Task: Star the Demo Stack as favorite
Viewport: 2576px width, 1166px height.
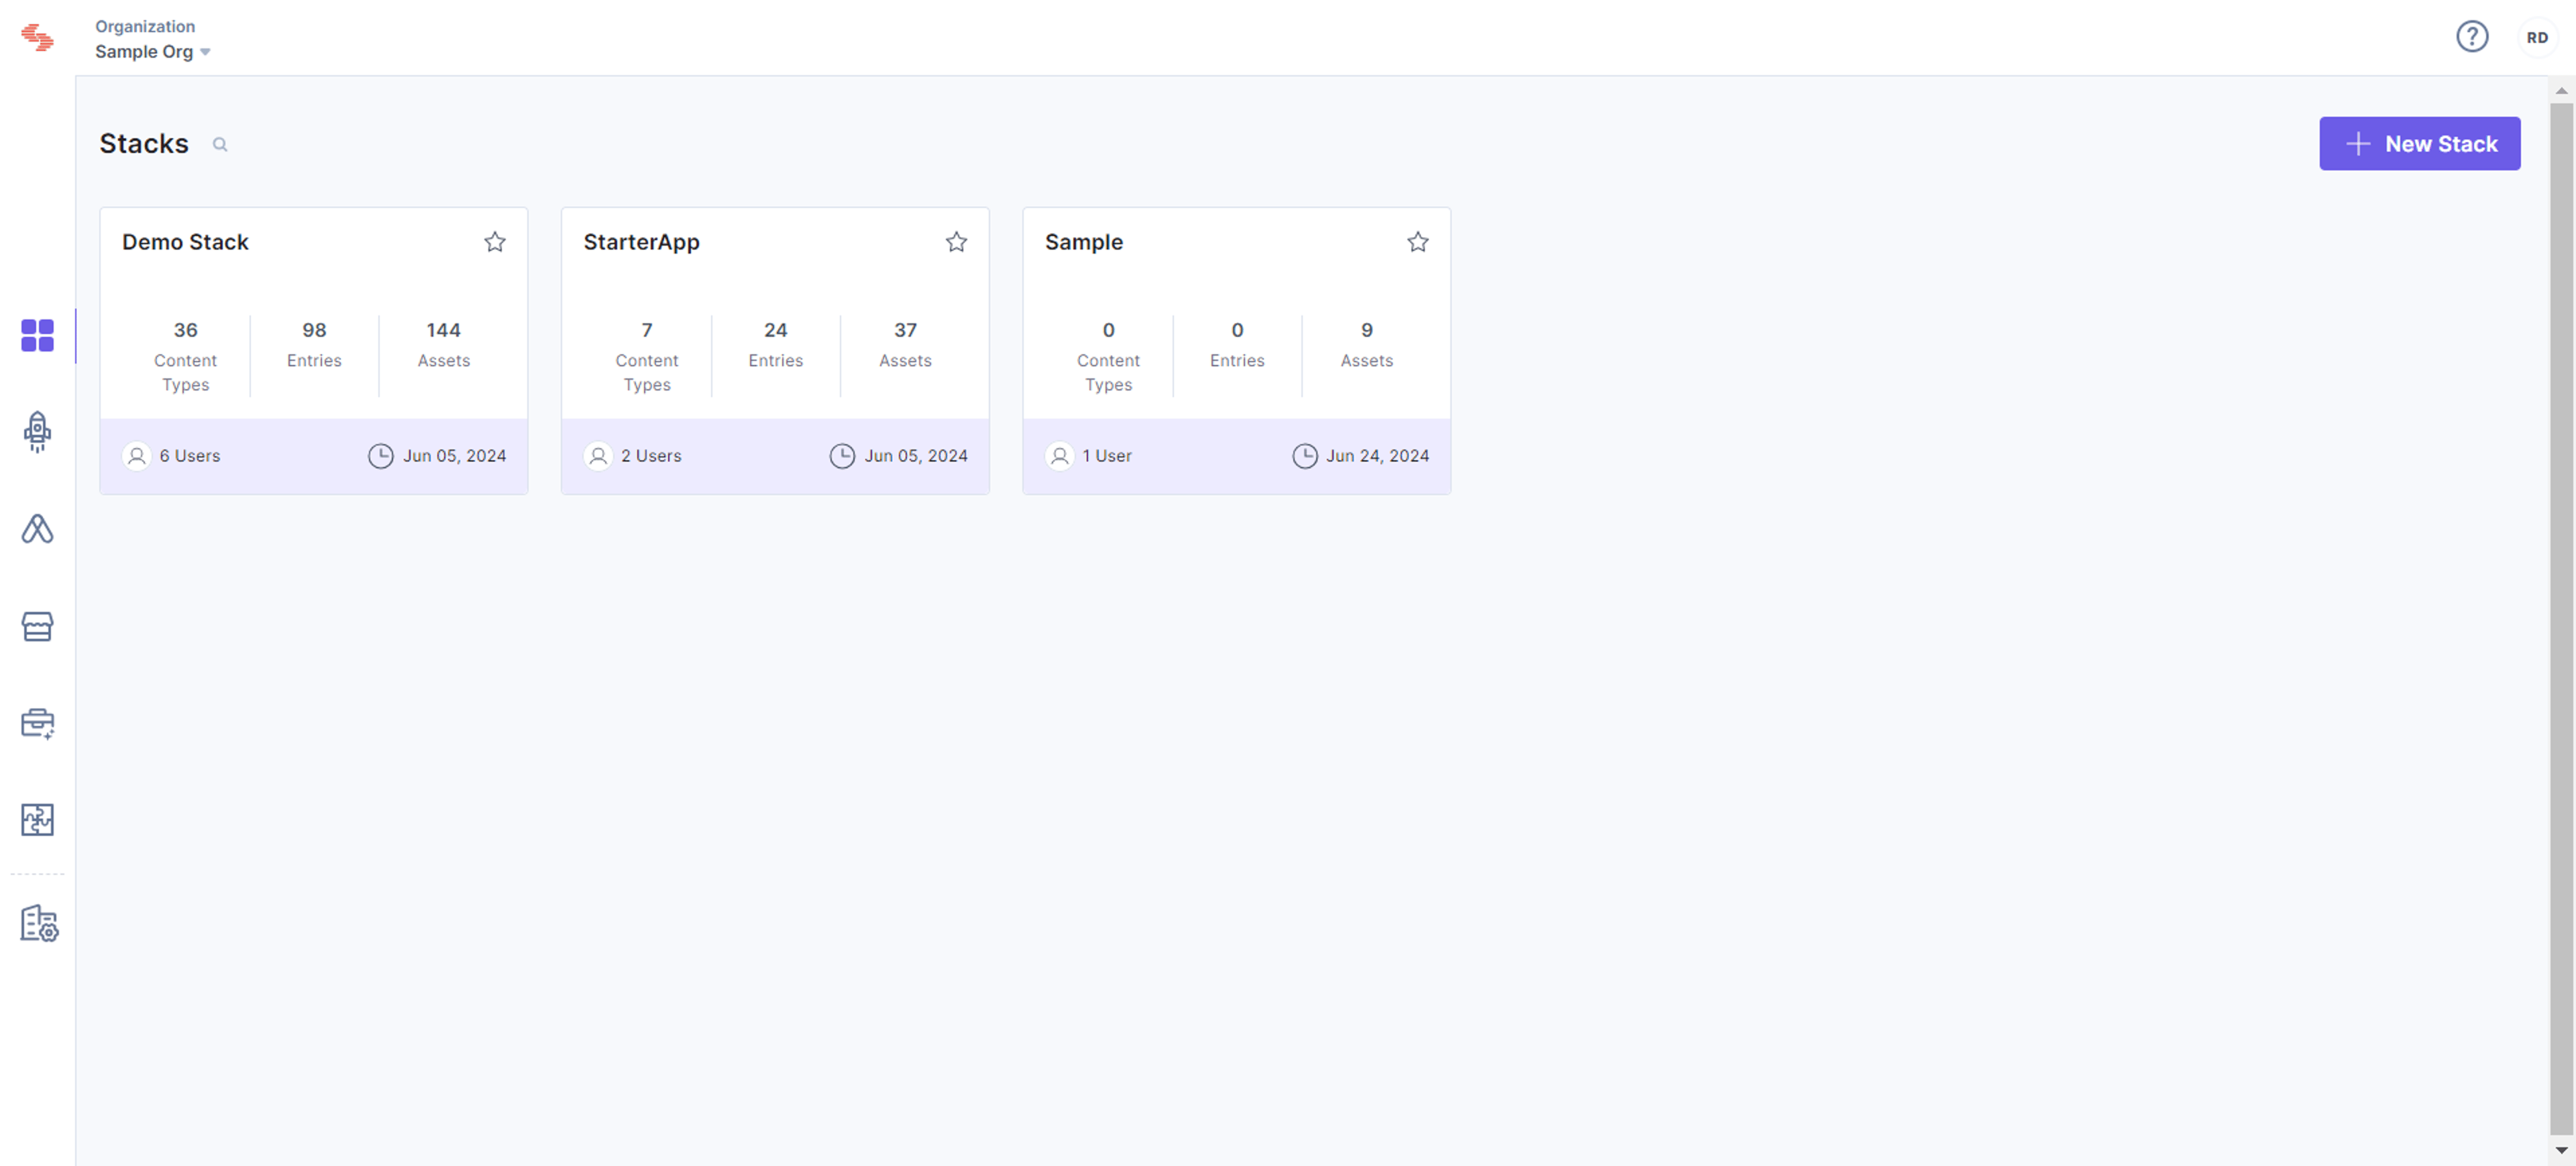Action: pyautogui.click(x=495, y=242)
